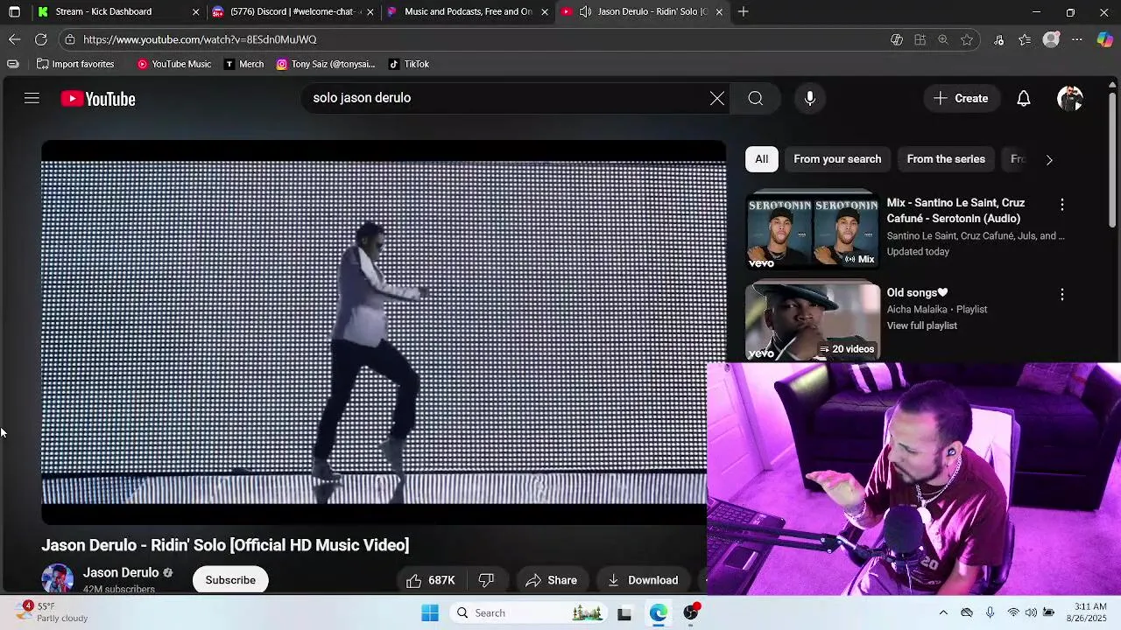
Task: Dislike the Ridin' Solo video
Action: [x=487, y=580]
